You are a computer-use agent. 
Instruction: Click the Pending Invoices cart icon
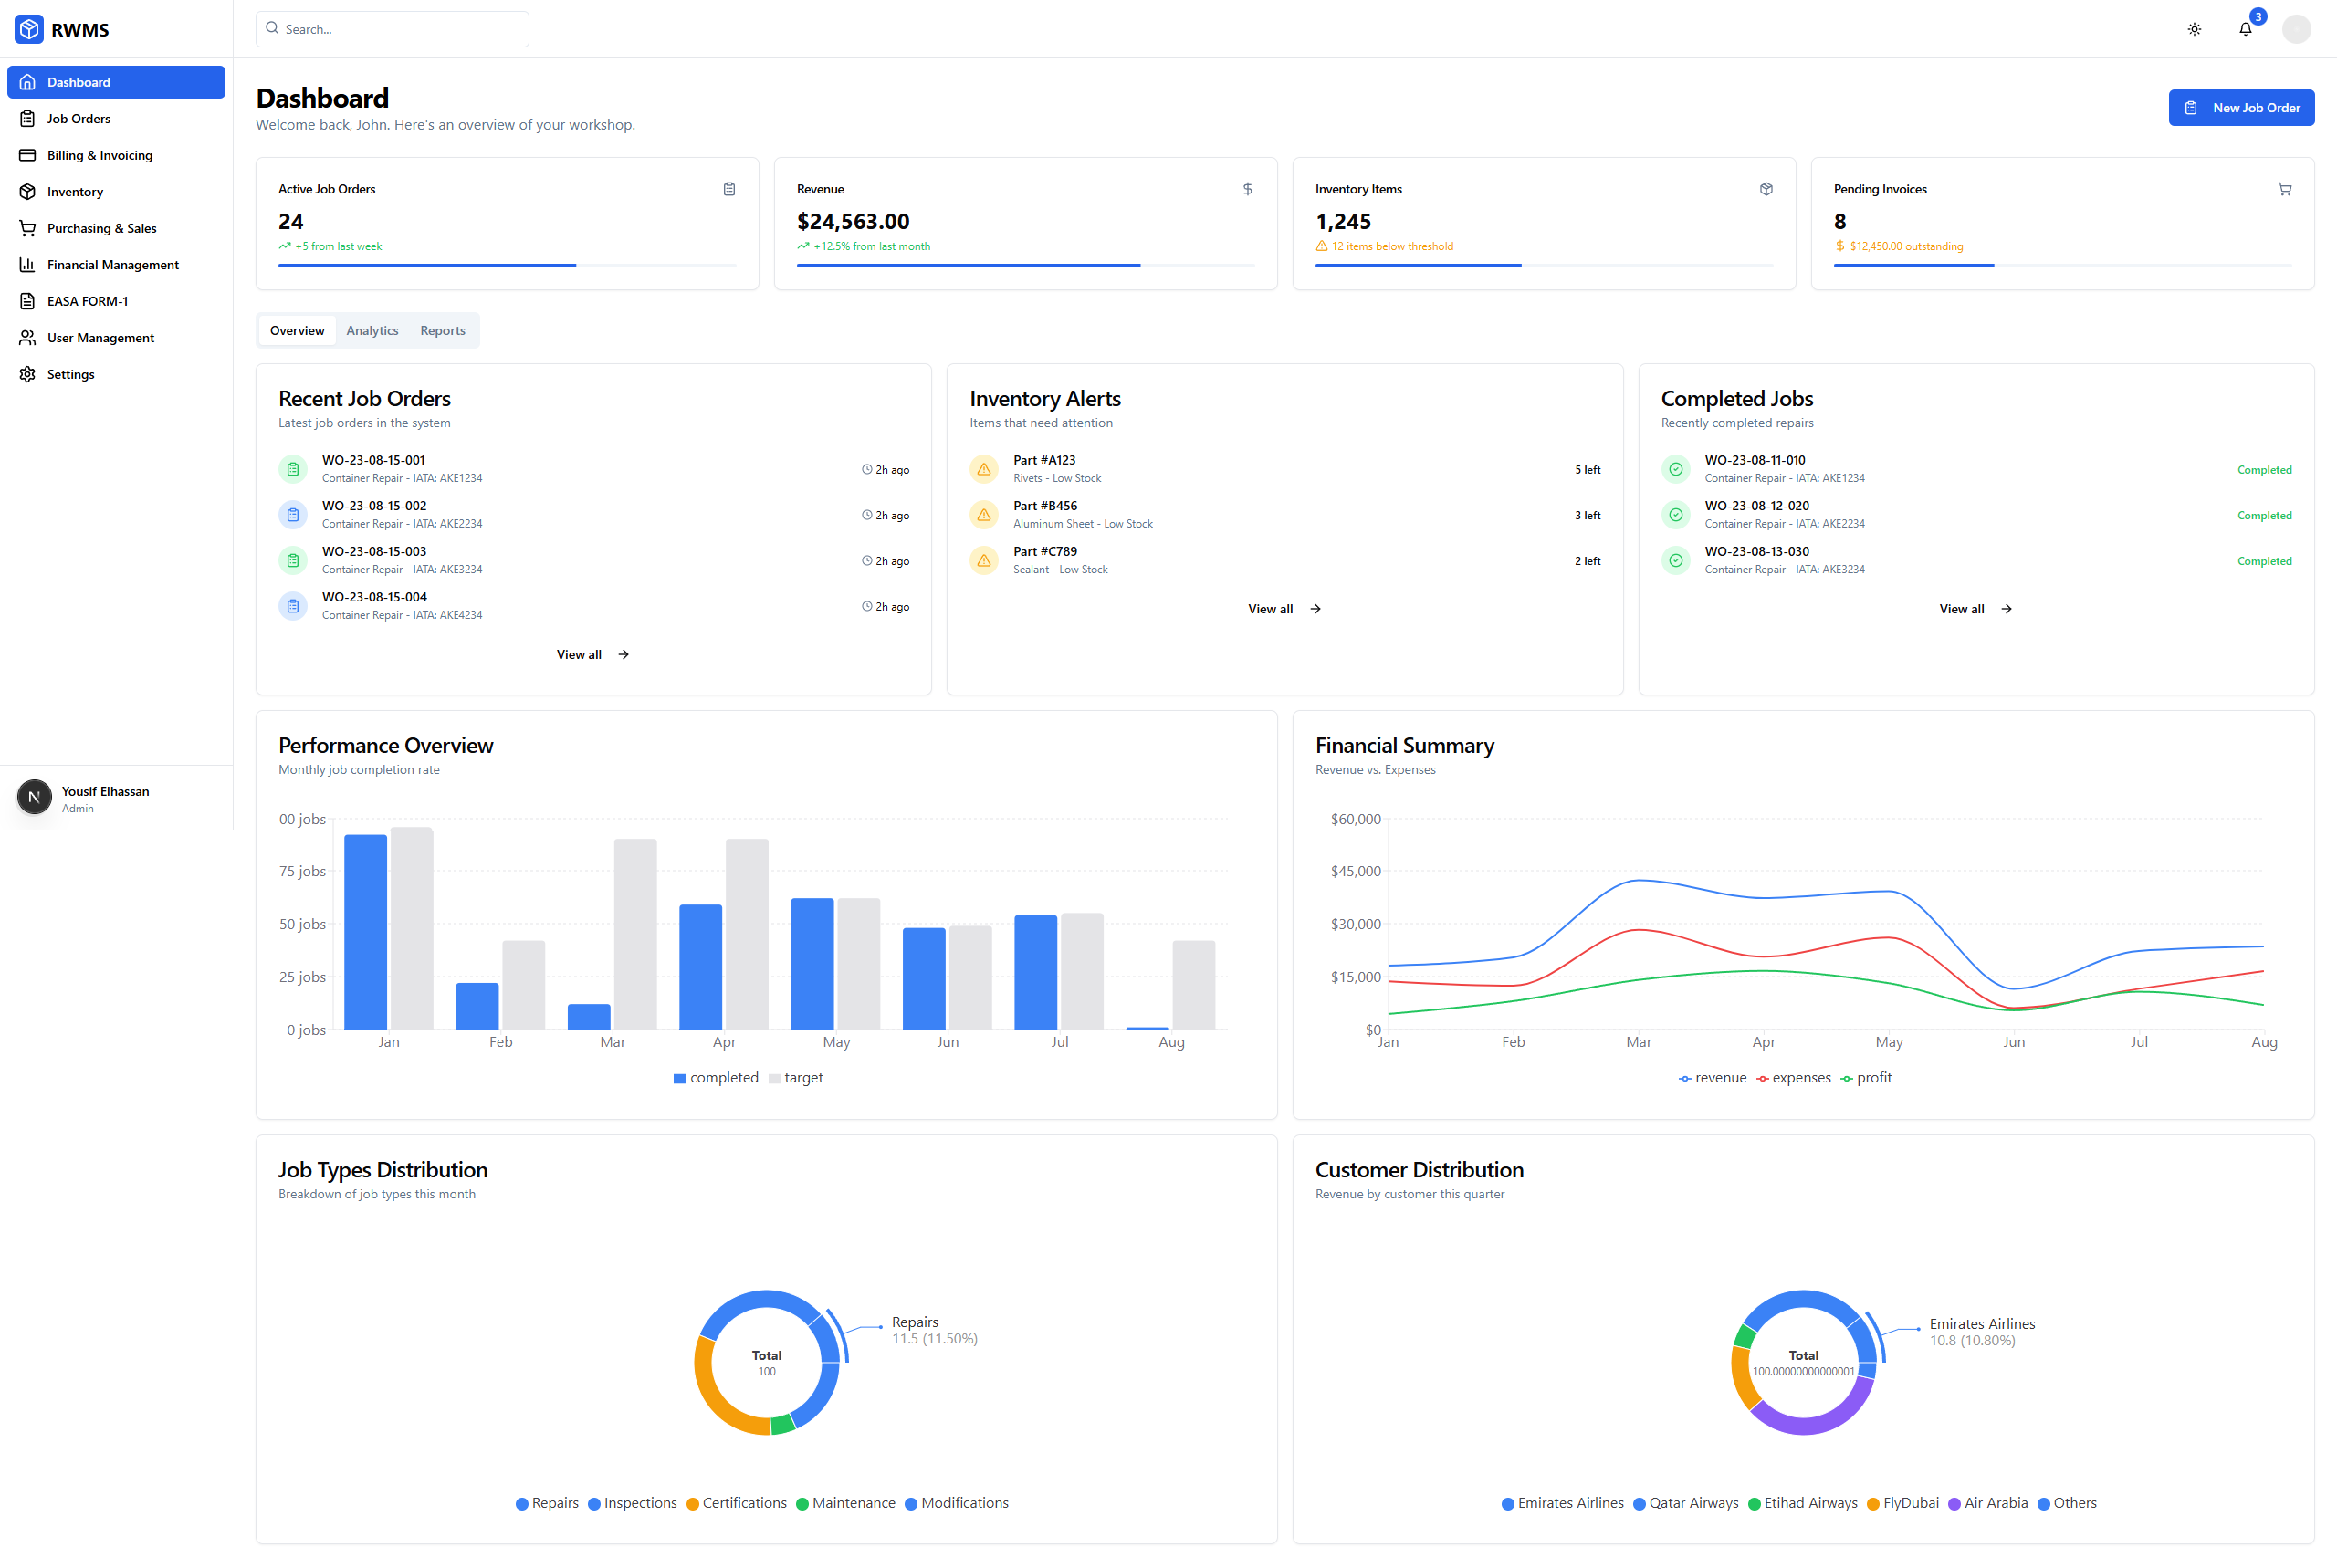click(x=2284, y=189)
